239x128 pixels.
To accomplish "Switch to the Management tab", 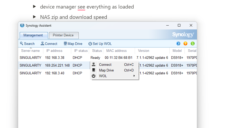I will point(34,35).
